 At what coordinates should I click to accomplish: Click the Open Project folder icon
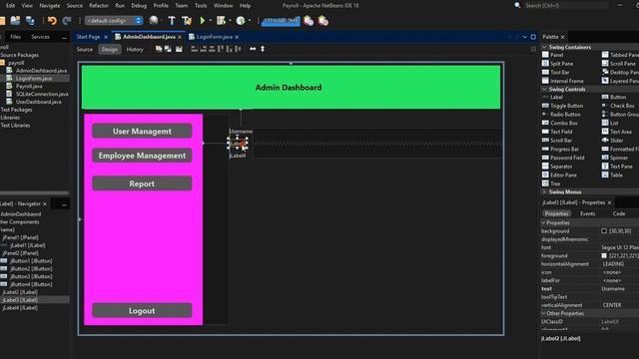coord(16,20)
